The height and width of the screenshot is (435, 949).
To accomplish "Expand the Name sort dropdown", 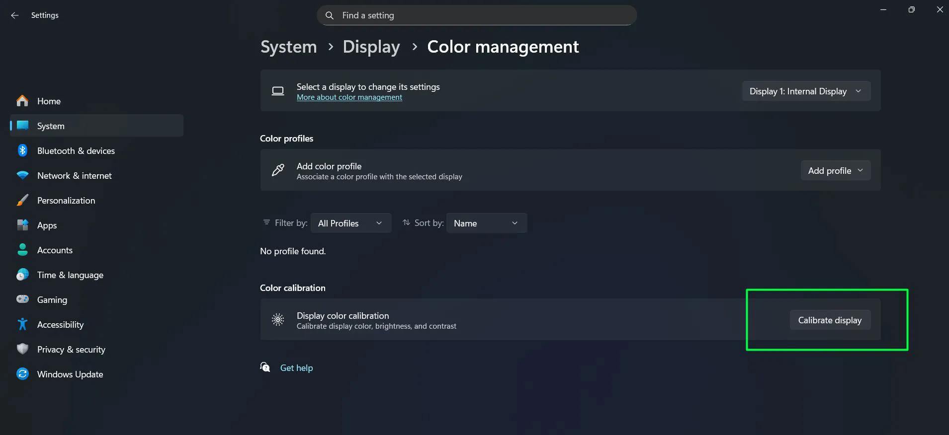I will pos(487,223).
